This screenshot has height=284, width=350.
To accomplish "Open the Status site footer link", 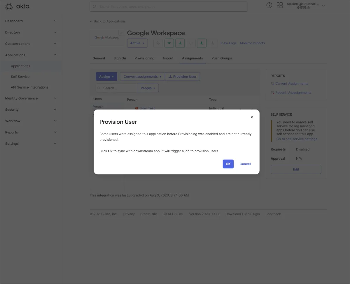I will click(149, 214).
